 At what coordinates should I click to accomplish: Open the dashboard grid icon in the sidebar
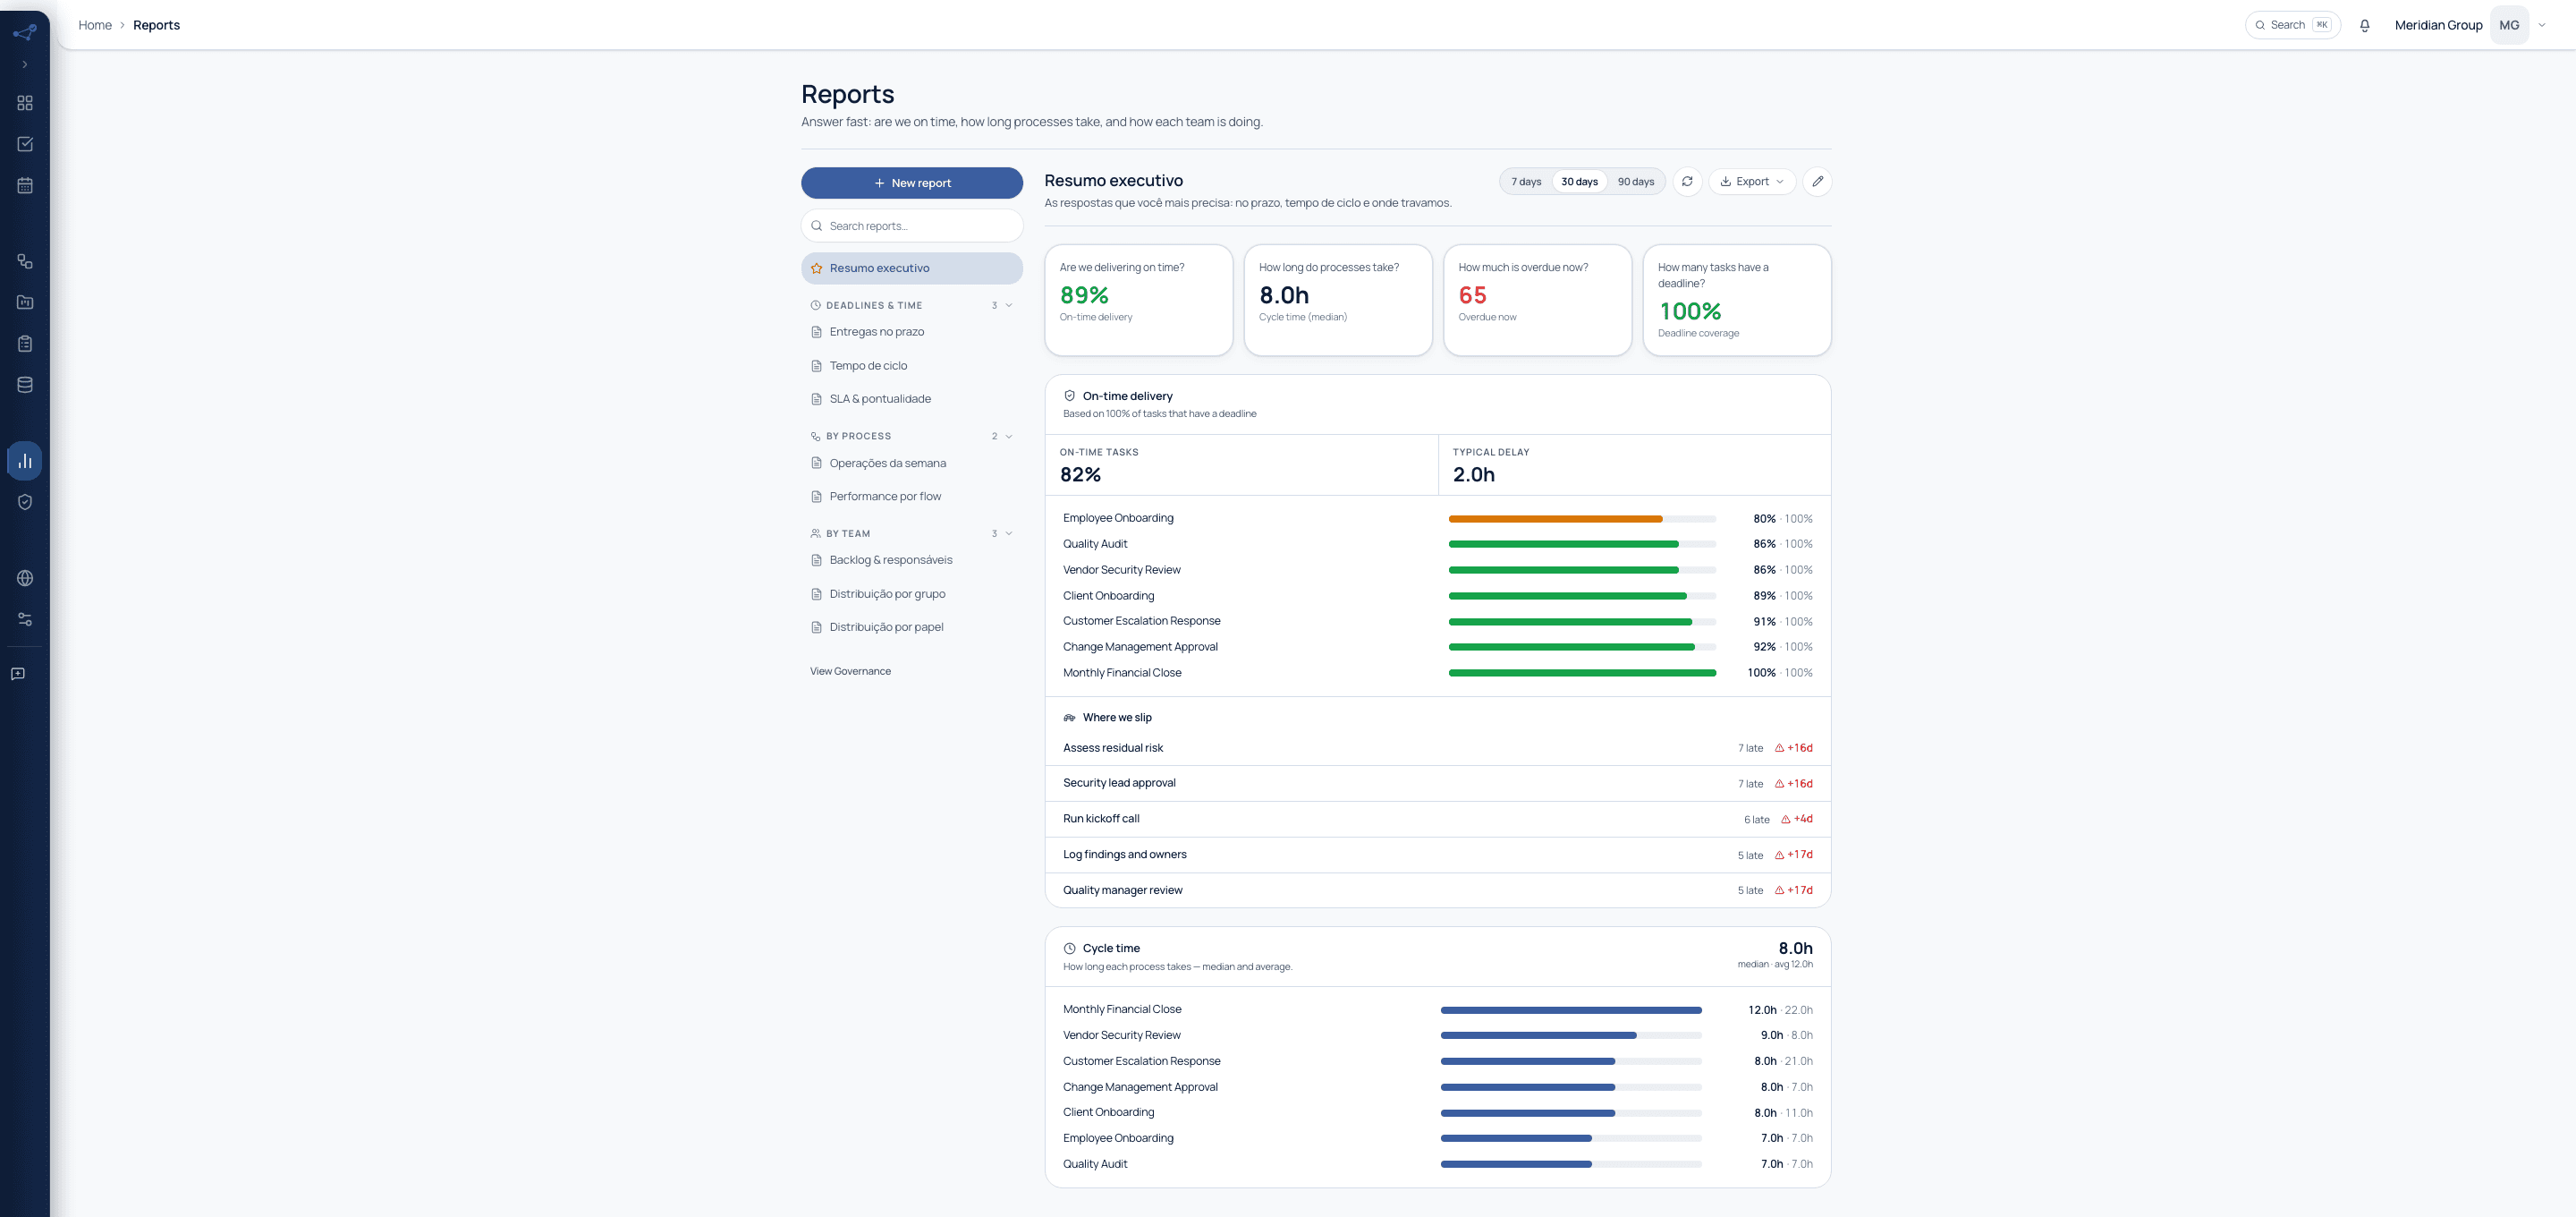tap(25, 103)
